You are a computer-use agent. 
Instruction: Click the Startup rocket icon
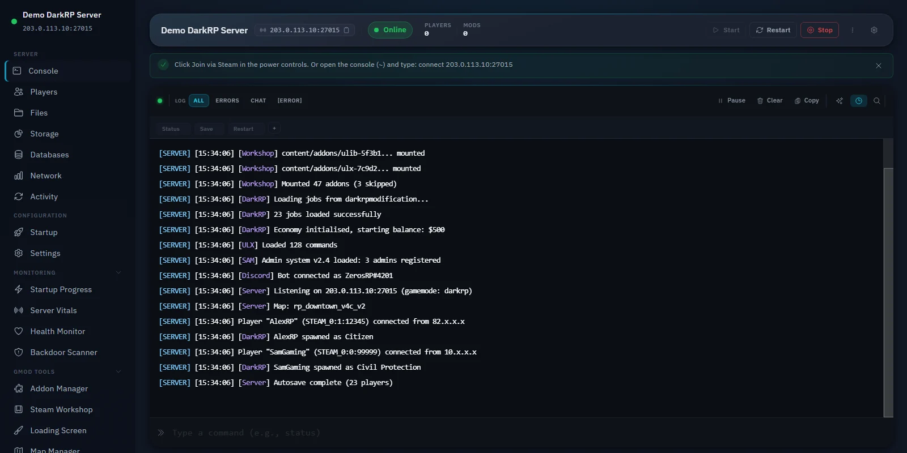19,232
